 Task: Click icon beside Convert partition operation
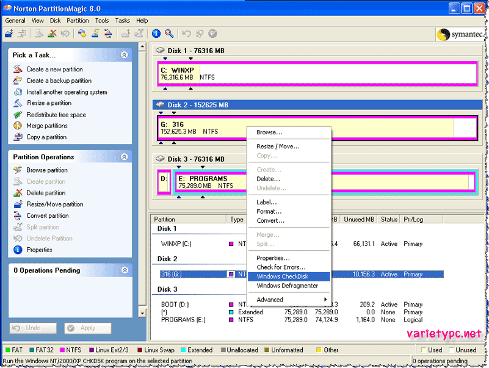[18, 215]
